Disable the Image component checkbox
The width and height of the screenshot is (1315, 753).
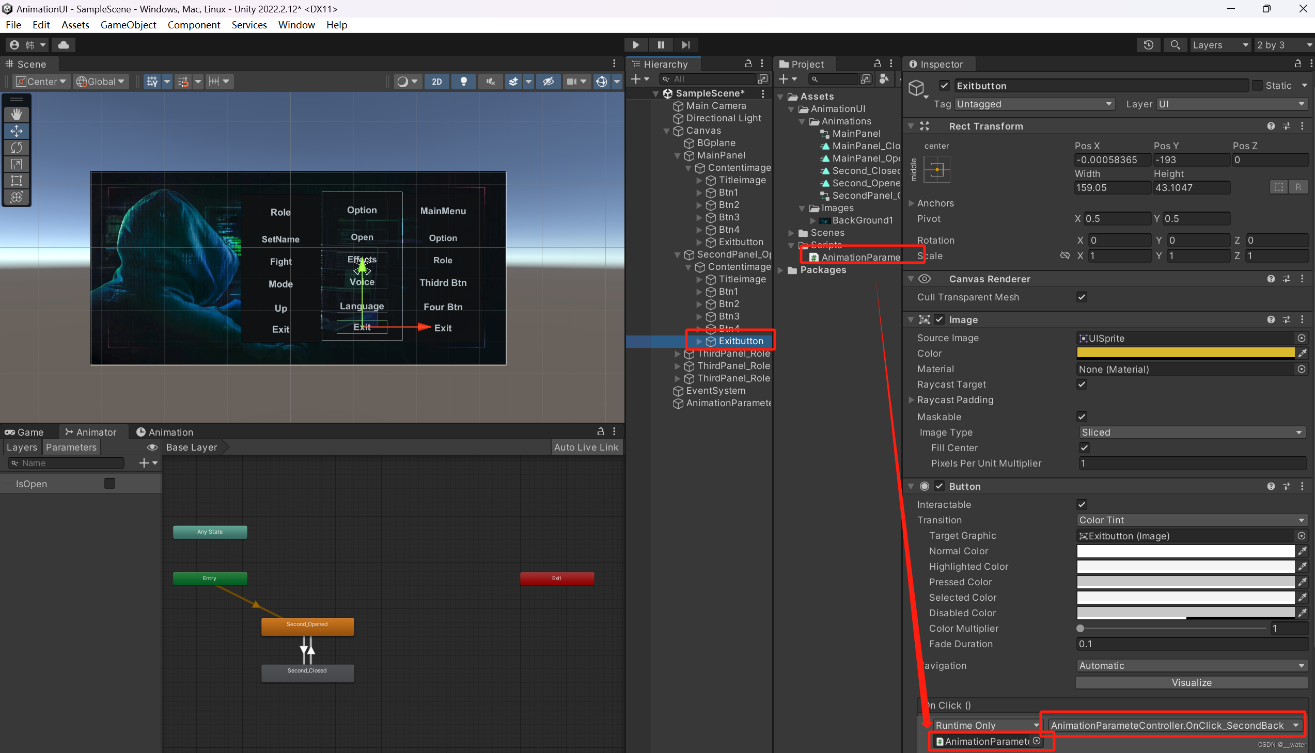pyautogui.click(x=940, y=319)
